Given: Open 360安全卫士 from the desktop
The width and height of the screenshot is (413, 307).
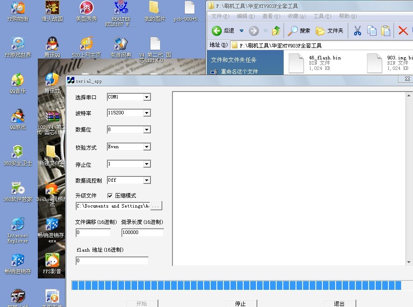Looking at the screenshot, I should click(x=17, y=152).
